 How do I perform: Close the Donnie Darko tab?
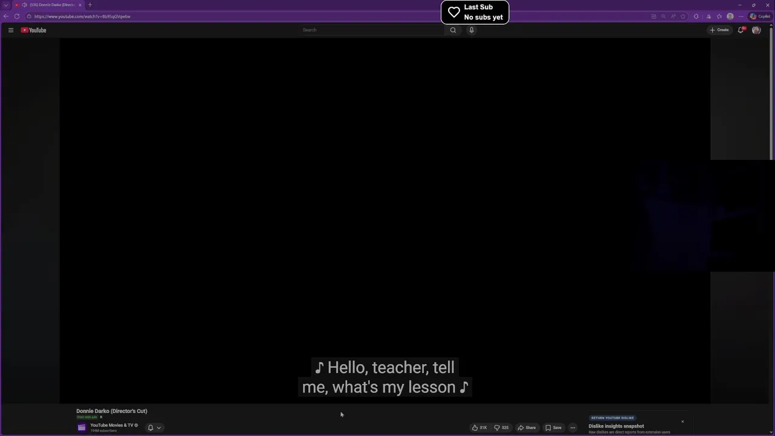click(80, 5)
